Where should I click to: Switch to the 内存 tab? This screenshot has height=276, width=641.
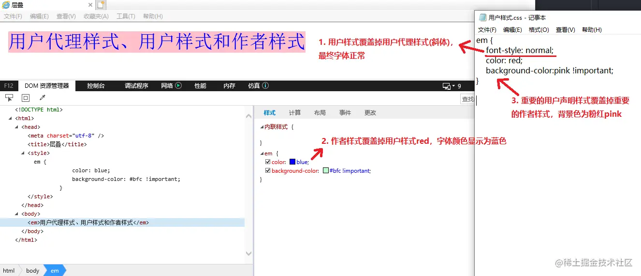click(229, 86)
